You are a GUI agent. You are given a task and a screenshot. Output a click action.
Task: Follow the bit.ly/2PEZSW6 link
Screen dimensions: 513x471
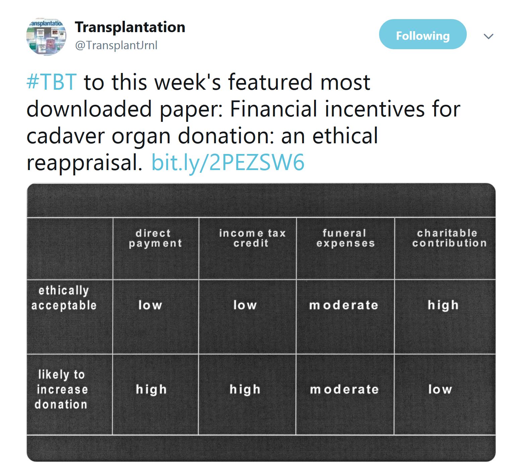228,163
